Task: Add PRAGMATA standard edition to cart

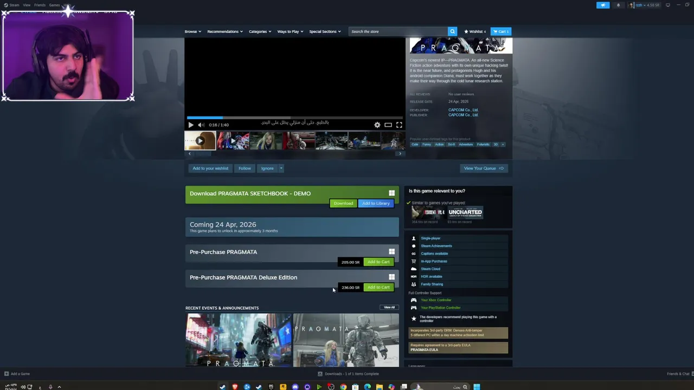Action: [x=378, y=262]
